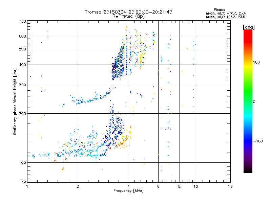Click the y-axis tick label '400'
This screenshot has height=203, width=271.
point(22,65)
